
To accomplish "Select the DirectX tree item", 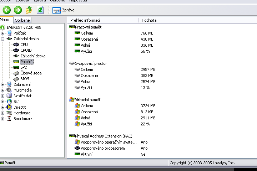I will [20, 107].
